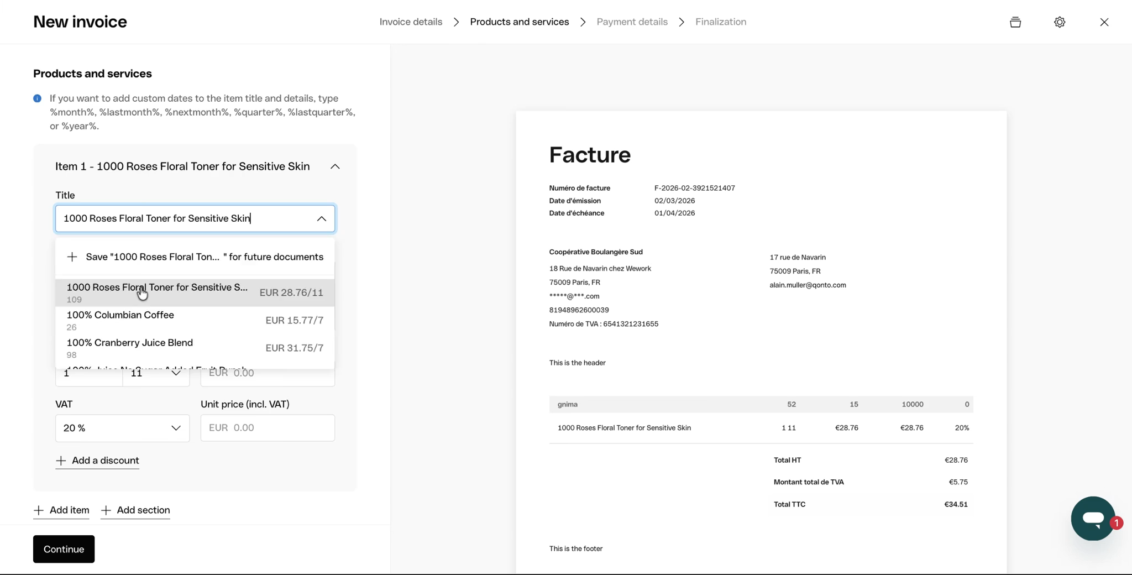
Task: Open the archive tray icon in header
Action: tap(1015, 22)
